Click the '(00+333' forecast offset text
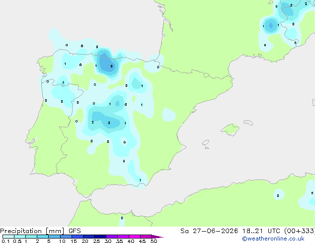315x243 pixels. pos(299,231)
